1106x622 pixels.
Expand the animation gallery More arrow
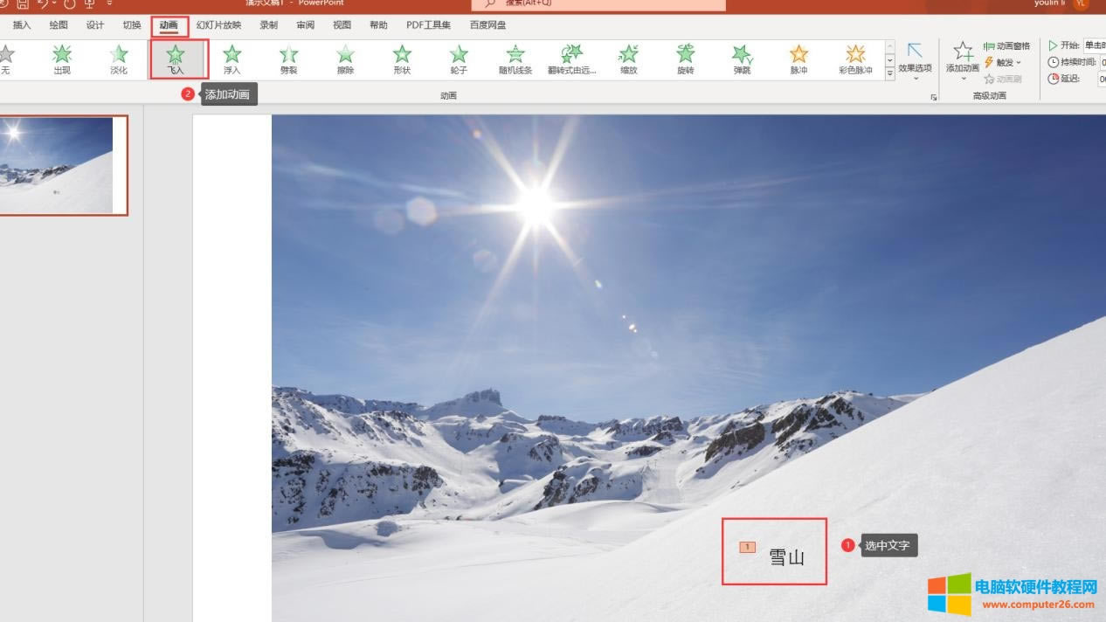[890, 73]
